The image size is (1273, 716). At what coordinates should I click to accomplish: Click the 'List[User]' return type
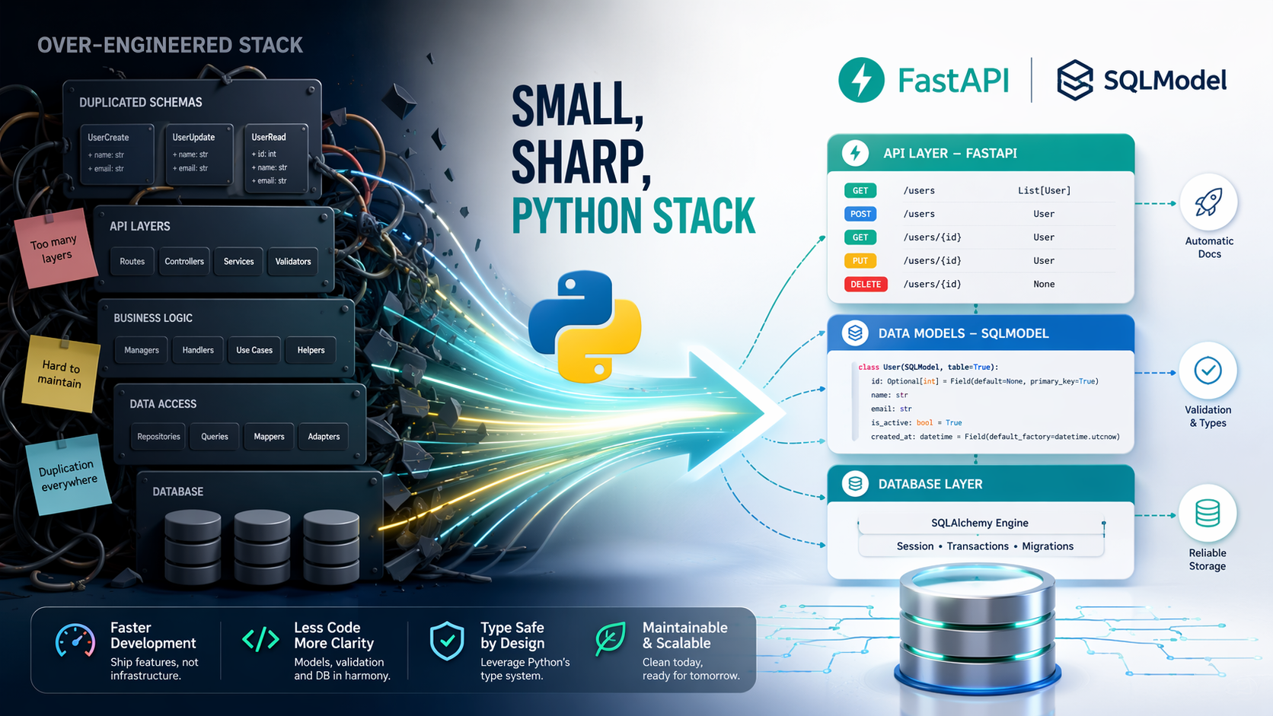(x=1044, y=191)
